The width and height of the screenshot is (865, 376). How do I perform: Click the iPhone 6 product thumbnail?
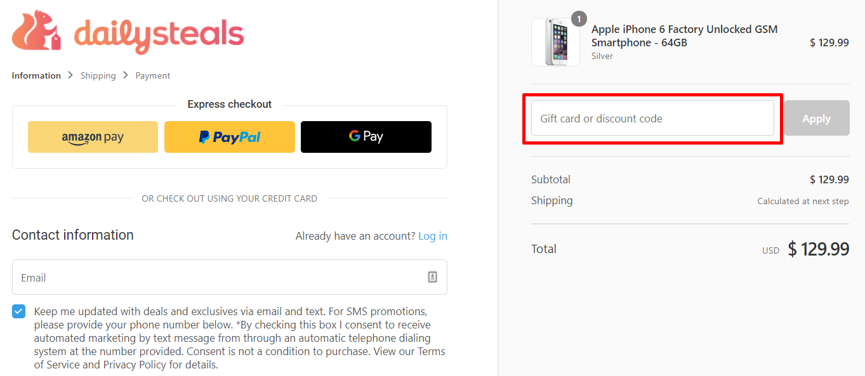(555, 42)
